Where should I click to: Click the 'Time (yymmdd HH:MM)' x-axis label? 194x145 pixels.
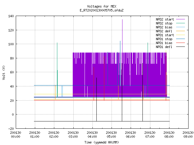click(102, 142)
